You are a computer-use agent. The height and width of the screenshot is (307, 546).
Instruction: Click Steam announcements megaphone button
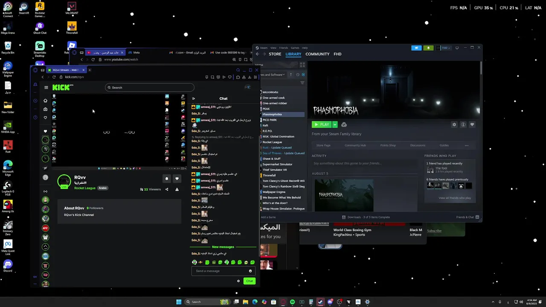click(x=416, y=48)
